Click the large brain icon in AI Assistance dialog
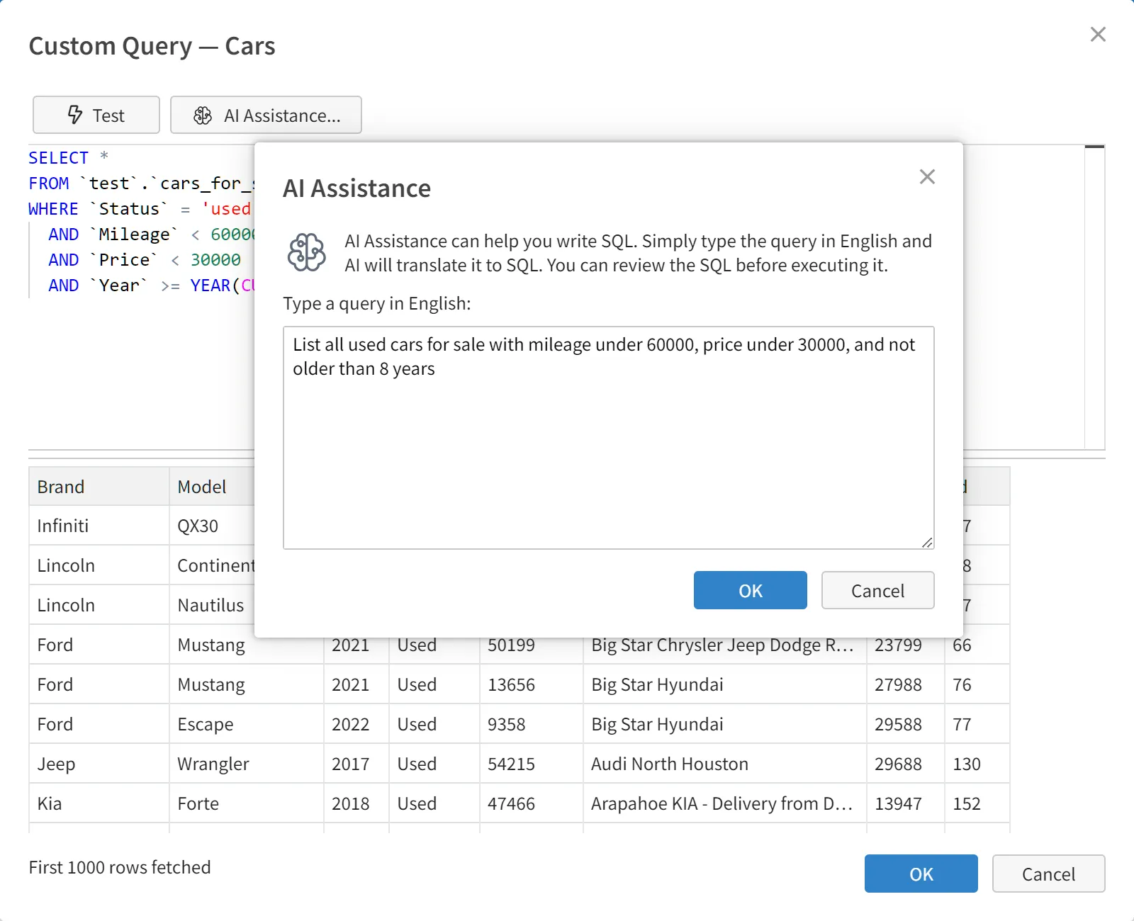1134x921 pixels. tap(307, 252)
